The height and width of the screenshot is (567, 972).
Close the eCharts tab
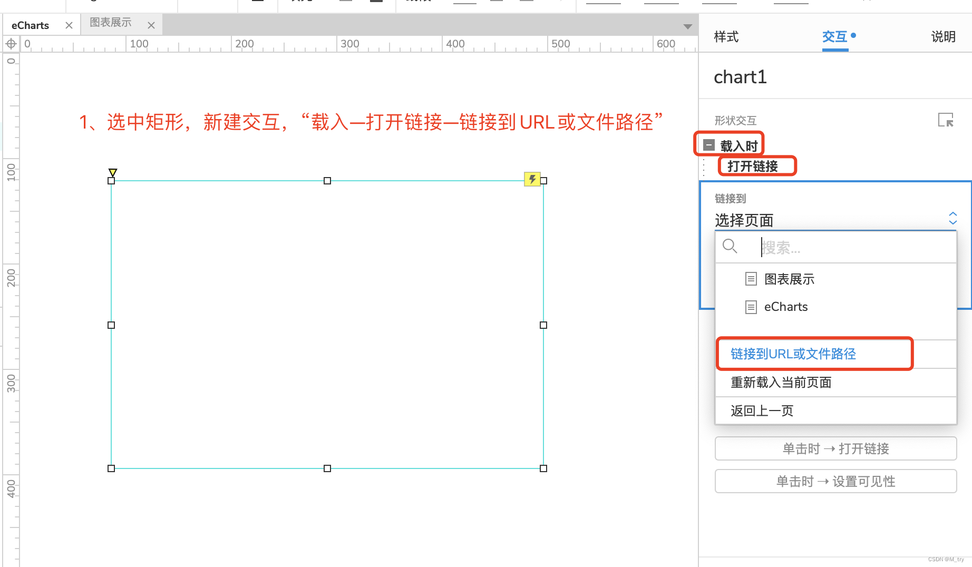click(x=69, y=25)
